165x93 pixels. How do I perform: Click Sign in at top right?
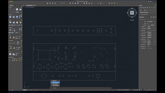(x=150, y=2)
